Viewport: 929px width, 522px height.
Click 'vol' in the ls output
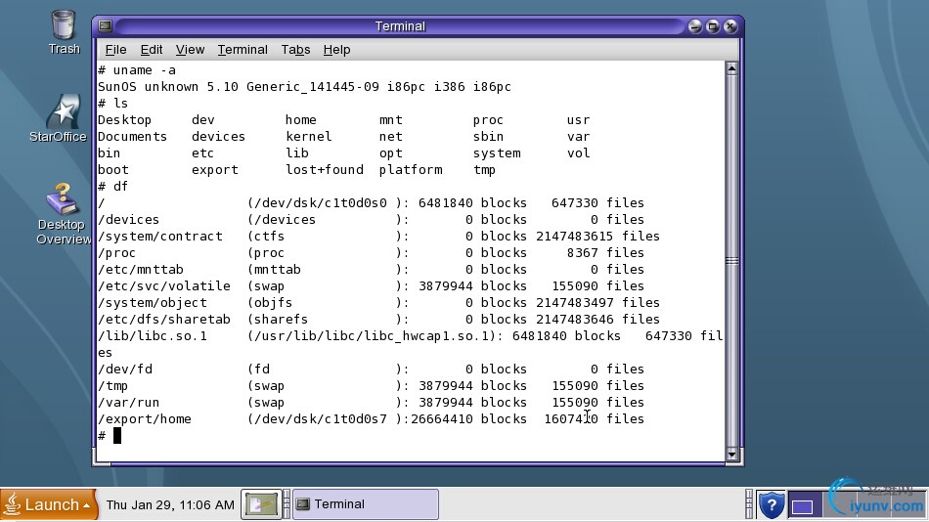pyautogui.click(x=578, y=152)
